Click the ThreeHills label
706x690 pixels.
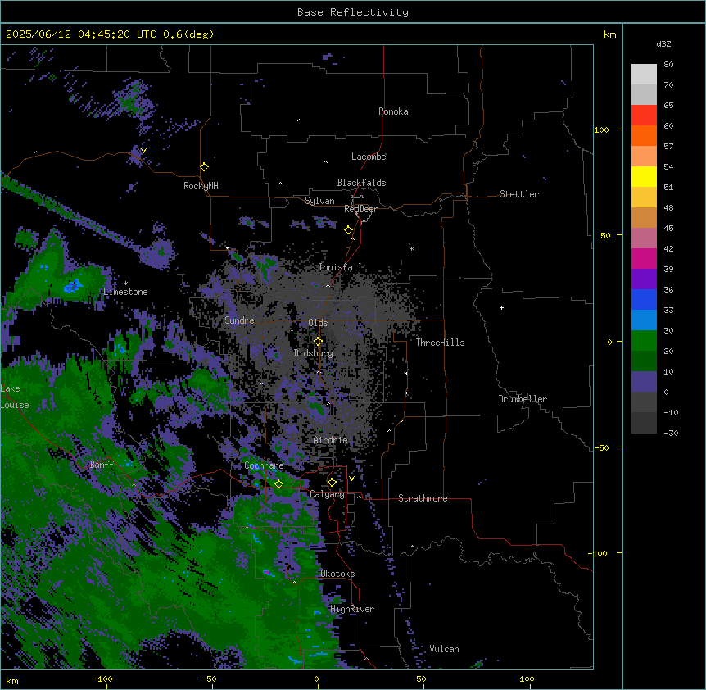coord(440,343)
